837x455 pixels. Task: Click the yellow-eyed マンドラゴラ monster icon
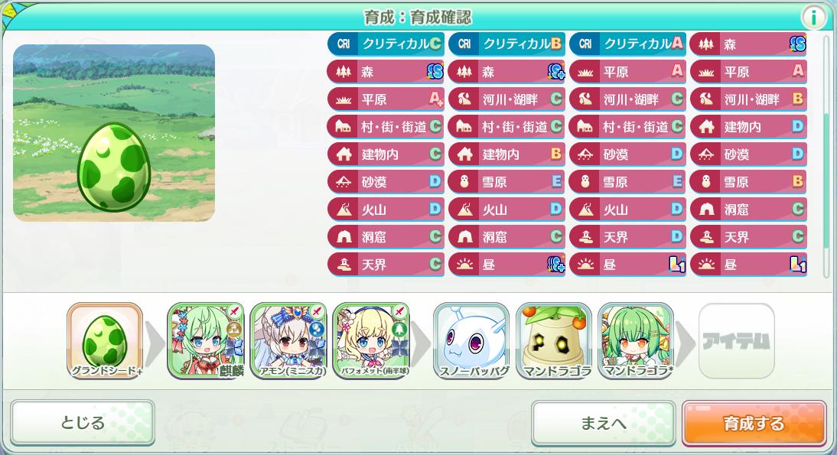coord(554,341)
